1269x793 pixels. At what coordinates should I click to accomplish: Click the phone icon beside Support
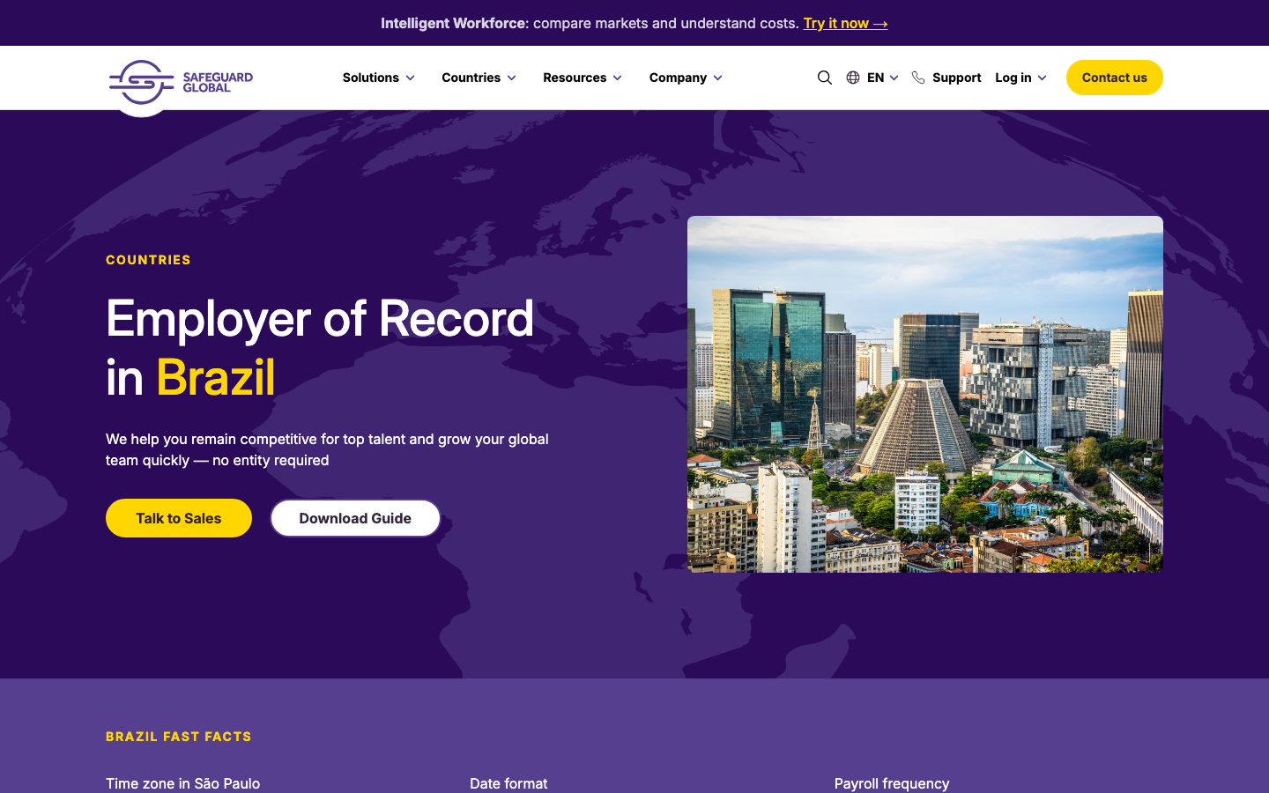pos(918,78)
